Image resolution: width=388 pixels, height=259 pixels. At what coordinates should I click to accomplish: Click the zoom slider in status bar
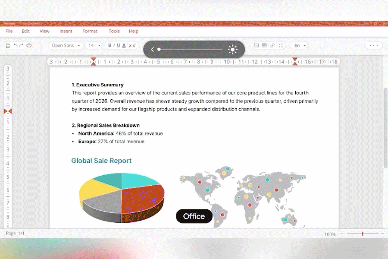[363, 234]
